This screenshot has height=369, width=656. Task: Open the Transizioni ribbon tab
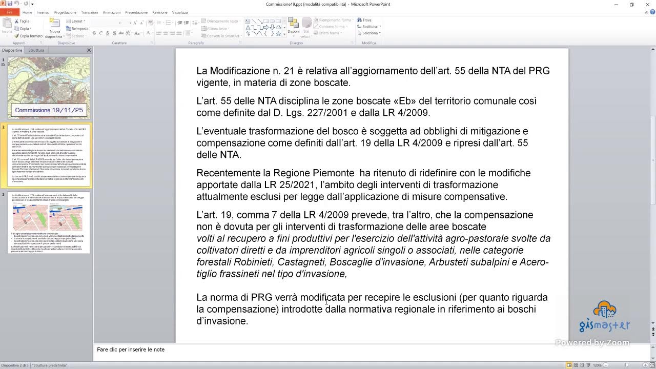click(90, 12)
